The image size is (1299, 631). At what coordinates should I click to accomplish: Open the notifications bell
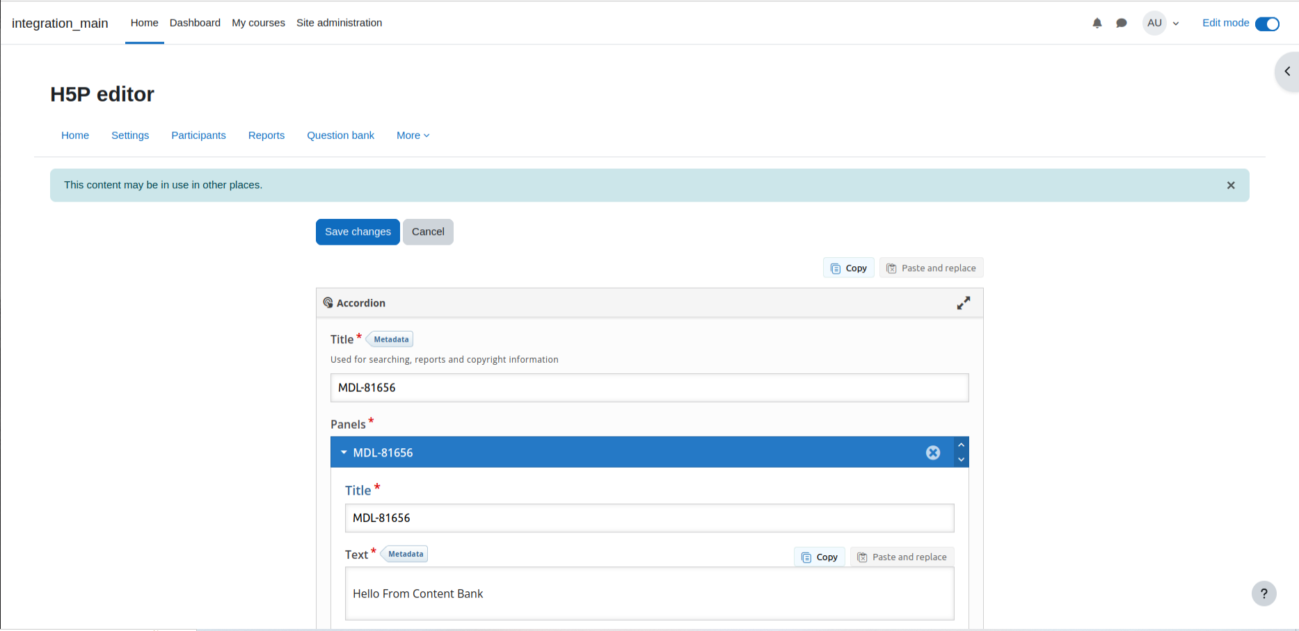1097,23
